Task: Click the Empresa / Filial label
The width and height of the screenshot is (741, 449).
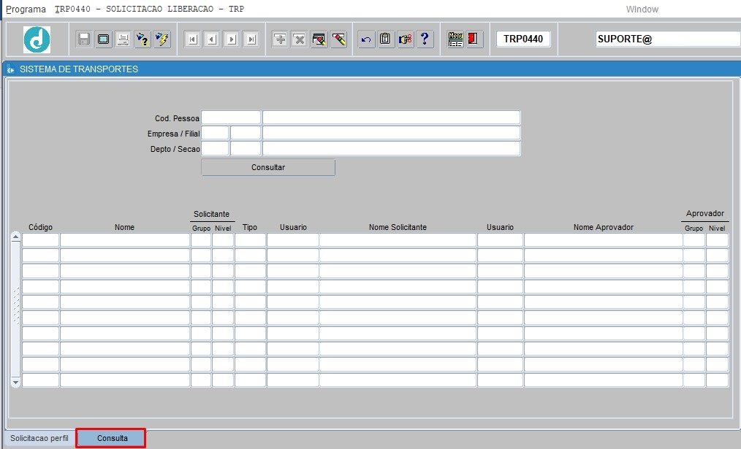Action: pos(173,134)
